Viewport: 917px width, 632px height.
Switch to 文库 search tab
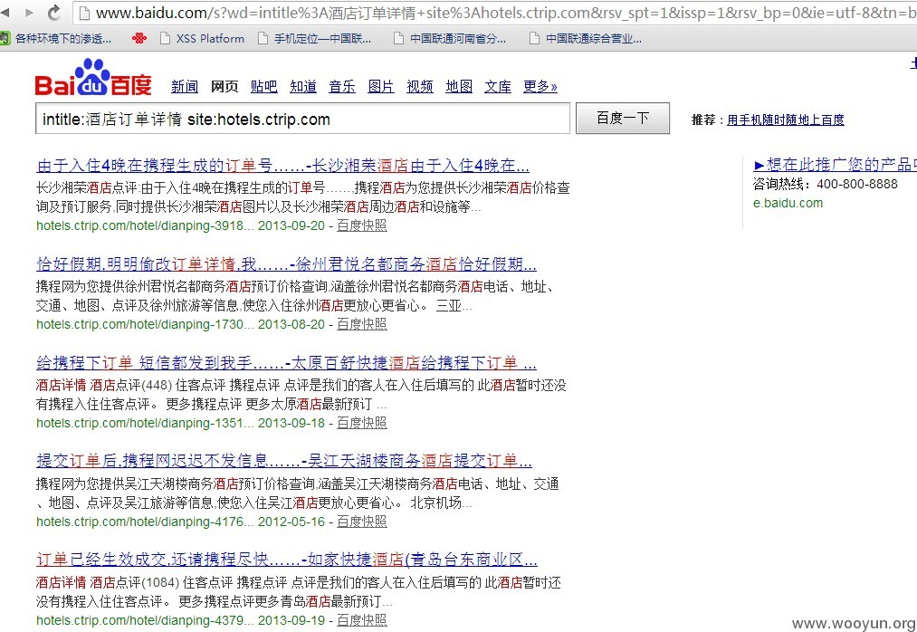(498, 87)
